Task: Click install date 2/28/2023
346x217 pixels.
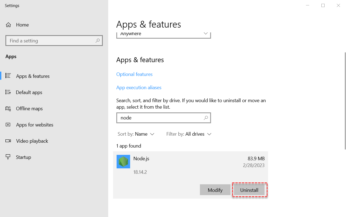Action: tap(253, 165)
